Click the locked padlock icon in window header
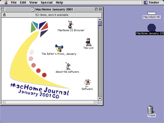Image resolution: width=164 pixels, height=123 pixels. 4,15
